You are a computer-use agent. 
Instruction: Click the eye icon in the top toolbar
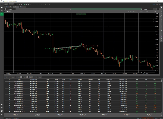pyautogui.click(x=28, y=4)
